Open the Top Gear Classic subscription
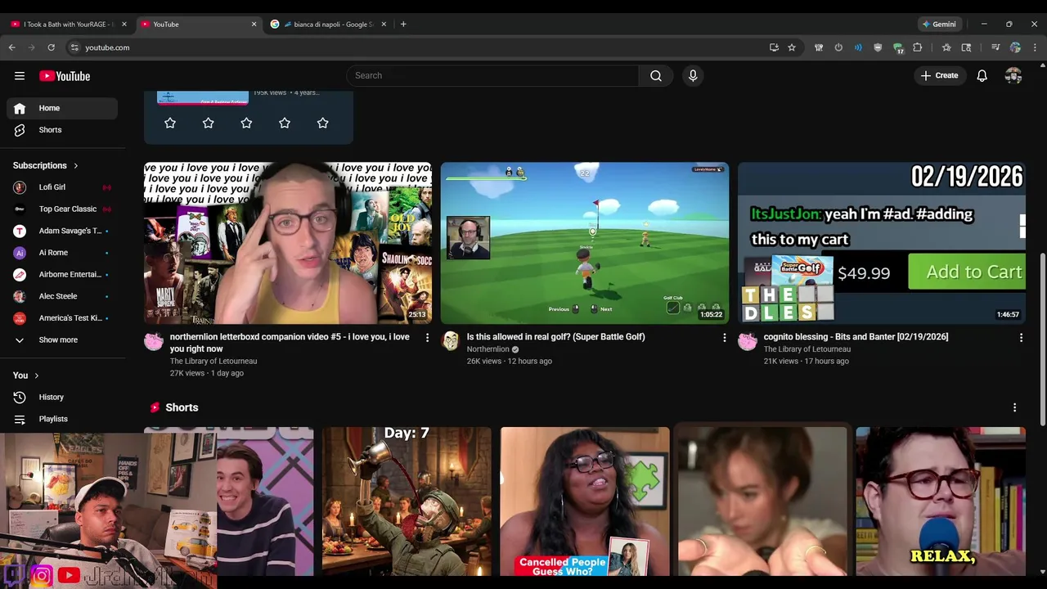 (62, 209)
